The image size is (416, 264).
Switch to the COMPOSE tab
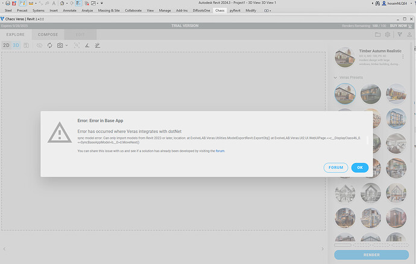(x=48, y=34)
